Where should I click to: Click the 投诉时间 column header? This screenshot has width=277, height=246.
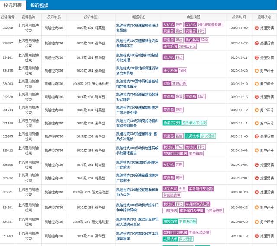coord(239,17)
